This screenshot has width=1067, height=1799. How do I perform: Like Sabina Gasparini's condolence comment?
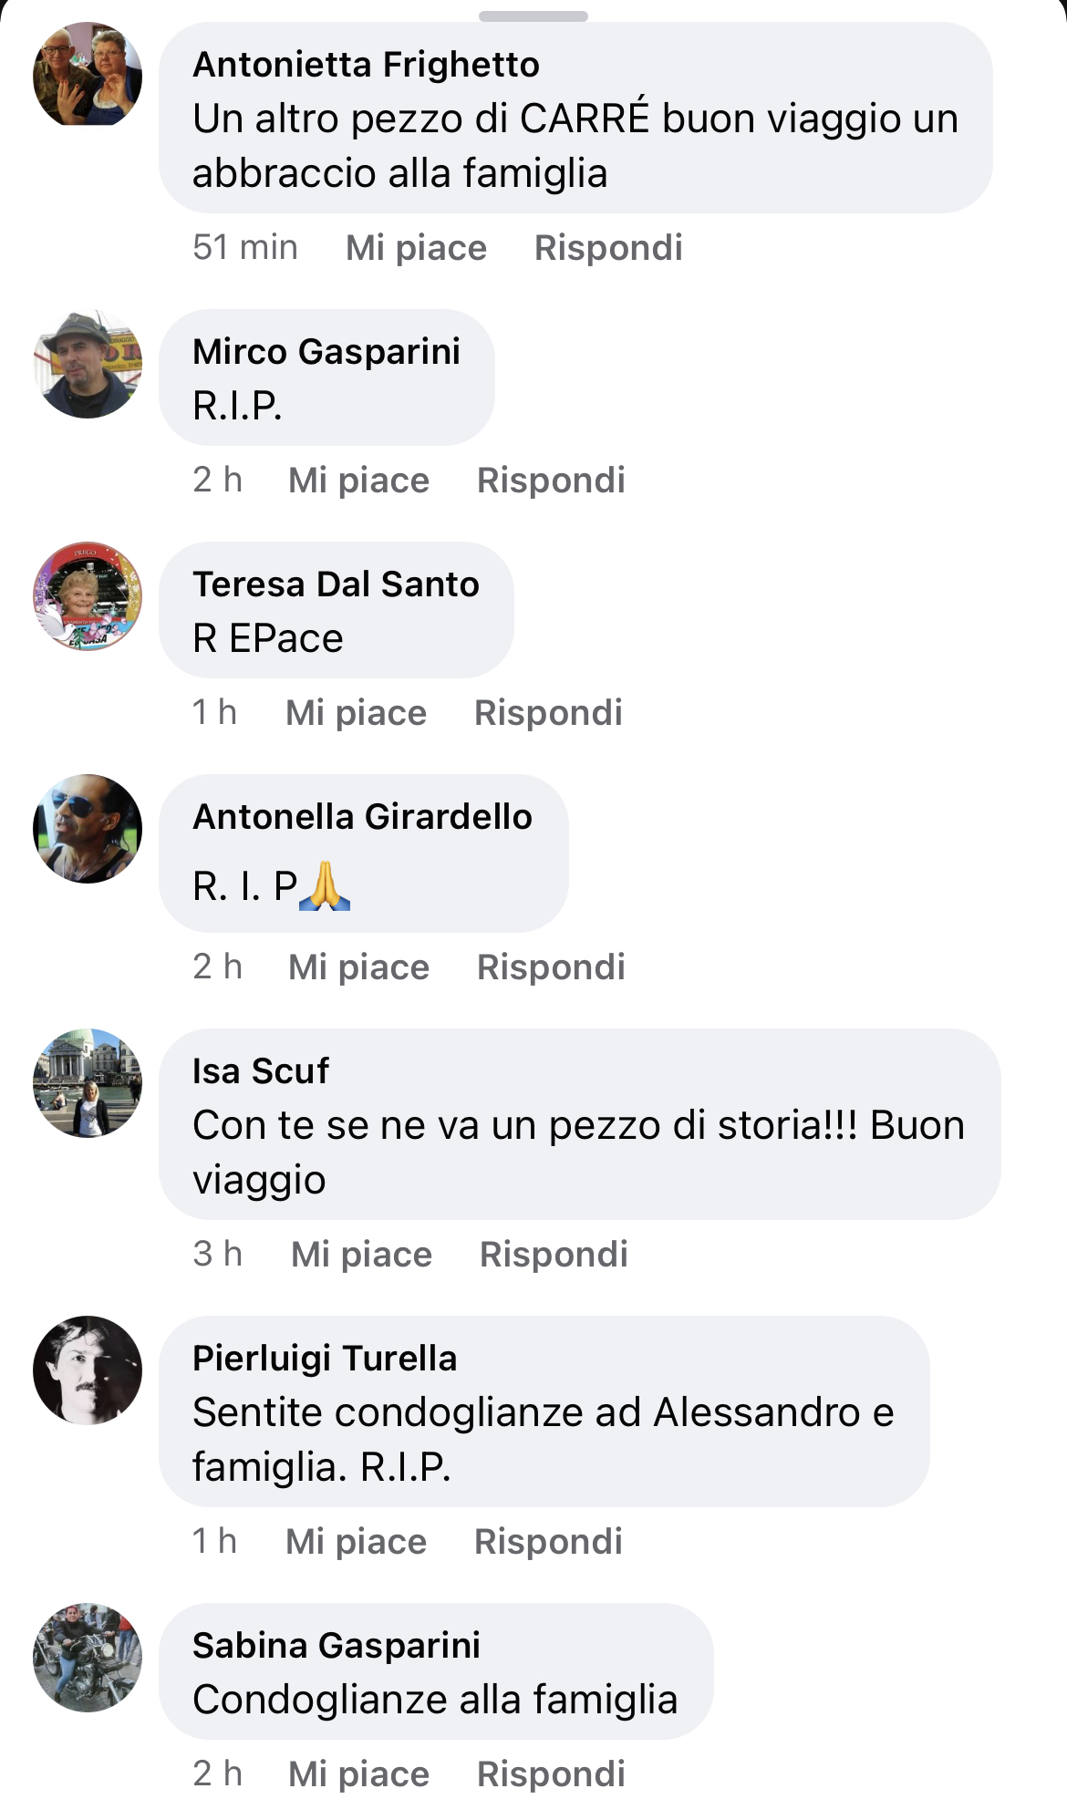pos(359,1774)
